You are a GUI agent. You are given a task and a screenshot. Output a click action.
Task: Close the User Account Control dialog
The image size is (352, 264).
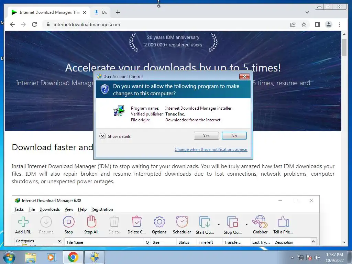tap(244, 77)
